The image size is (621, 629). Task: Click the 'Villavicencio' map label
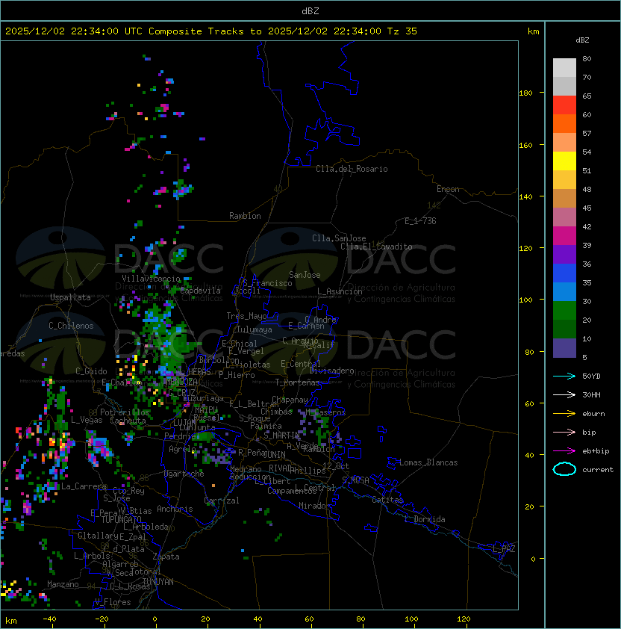(x=151, y=279)
